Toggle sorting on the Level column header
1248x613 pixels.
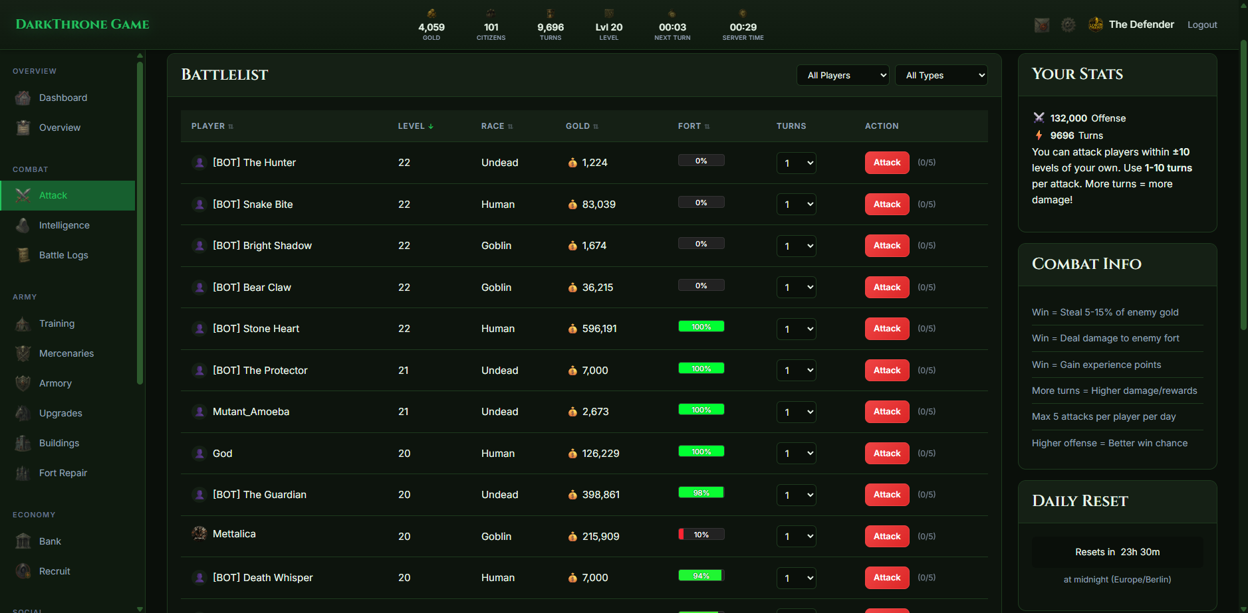[x=415, y=126]
